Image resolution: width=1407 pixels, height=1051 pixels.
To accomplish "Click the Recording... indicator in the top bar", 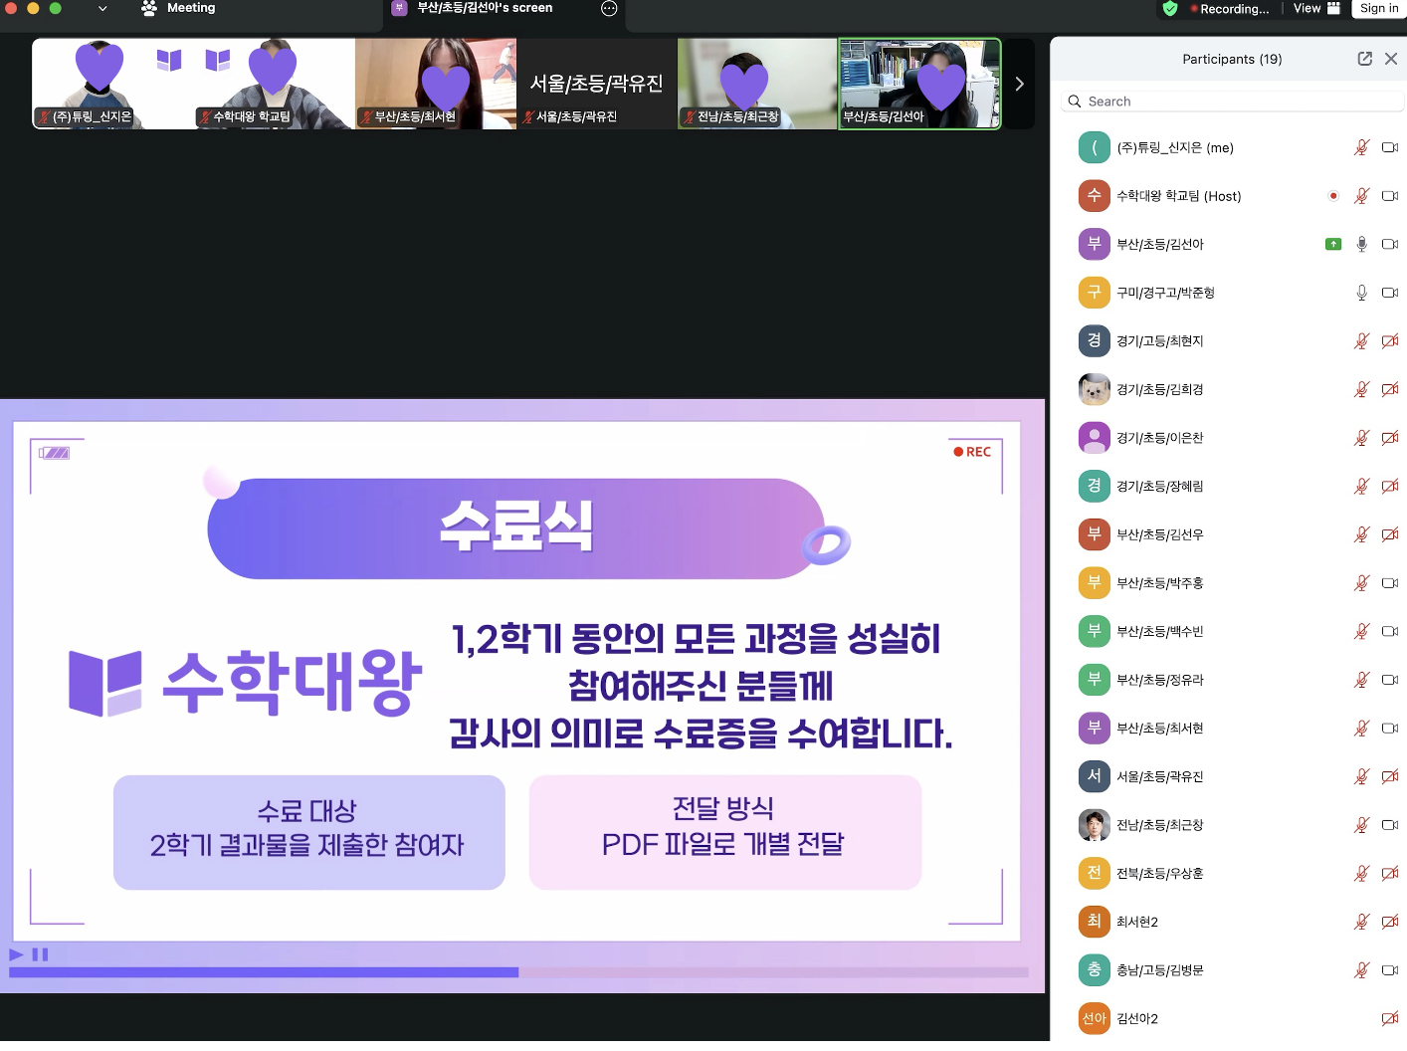I will tap(1230, 9).
